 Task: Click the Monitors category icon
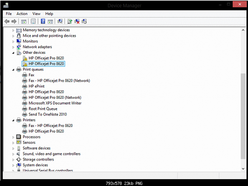pos(19,41)
